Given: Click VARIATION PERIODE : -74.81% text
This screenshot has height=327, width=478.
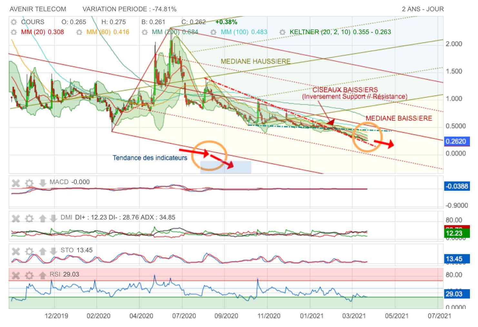Looking at the screenshot, I should [x=129, y=9].
